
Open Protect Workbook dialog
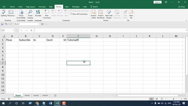point(100,14)
